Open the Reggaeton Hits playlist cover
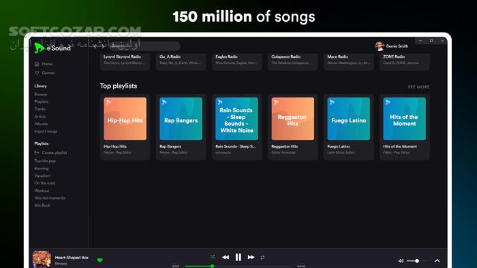 [292, 118]
